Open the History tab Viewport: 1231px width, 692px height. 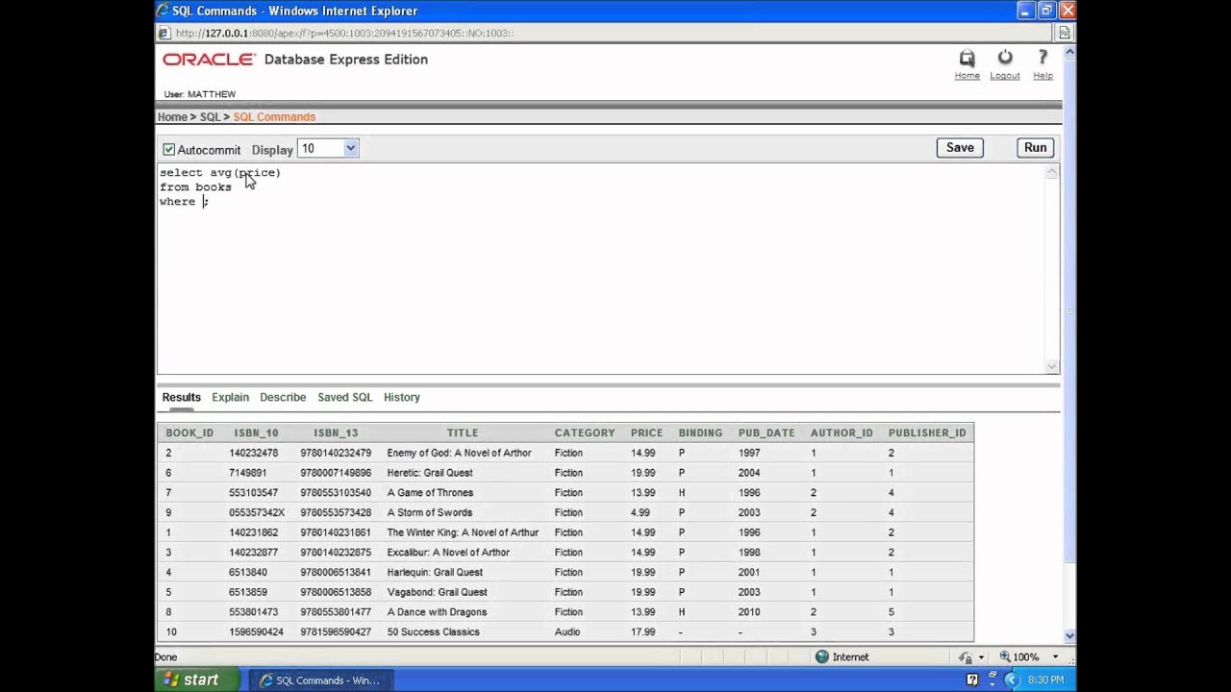(402, 397)
